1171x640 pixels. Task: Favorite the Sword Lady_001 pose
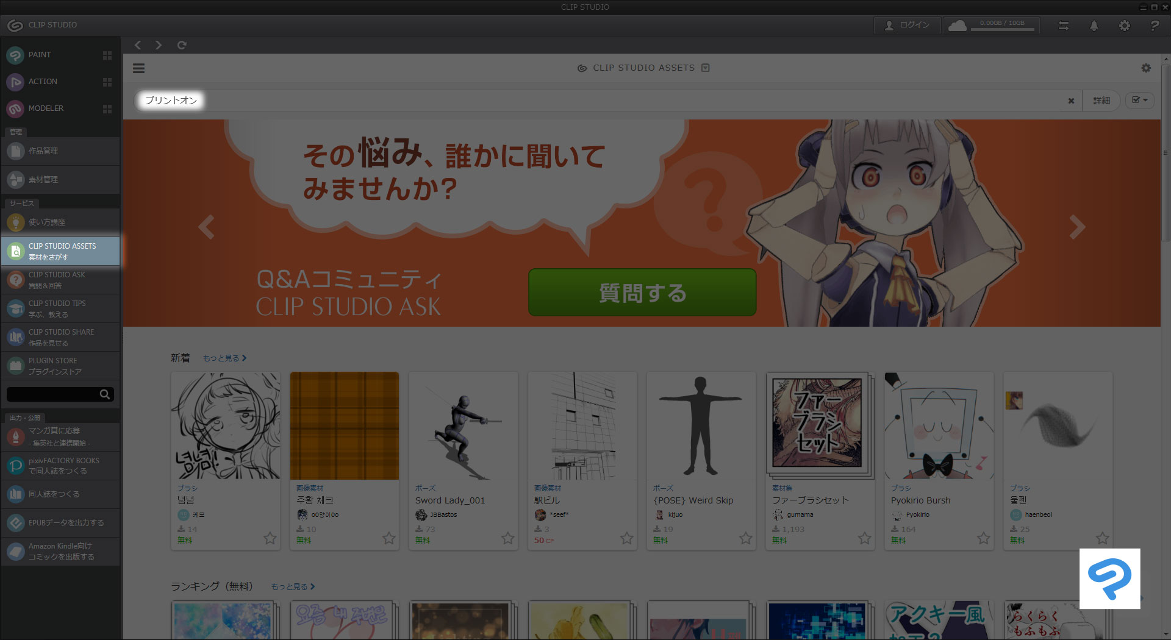(507, 538)
